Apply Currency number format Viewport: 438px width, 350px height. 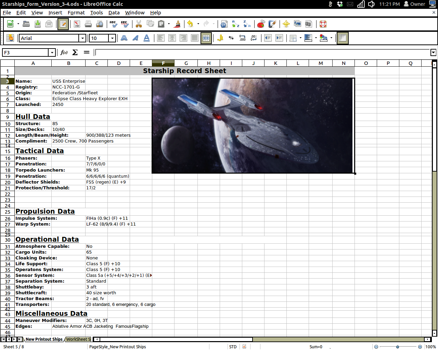pyautogui.click(x=220, y=38)
